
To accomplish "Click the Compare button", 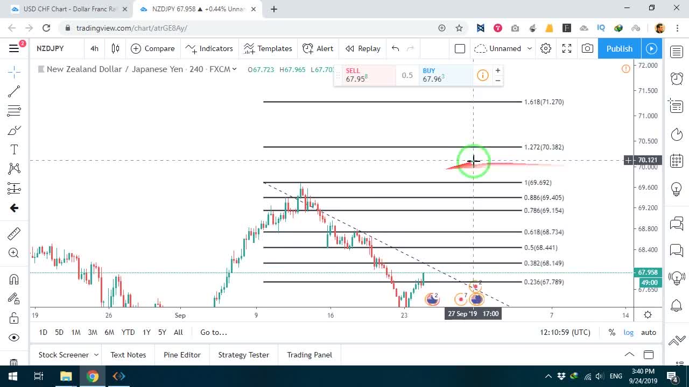I will point(153,48).
